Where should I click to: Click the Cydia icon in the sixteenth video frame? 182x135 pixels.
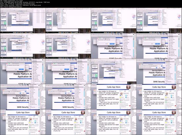[174, 87]
